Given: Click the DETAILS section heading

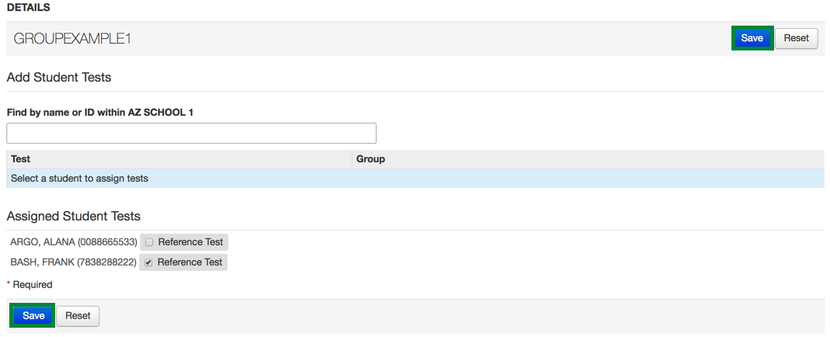Looking at the screenshot, I should (28, 8).
